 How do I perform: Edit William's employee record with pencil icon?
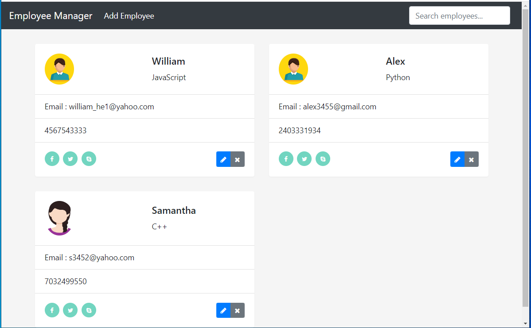[223, 159]
